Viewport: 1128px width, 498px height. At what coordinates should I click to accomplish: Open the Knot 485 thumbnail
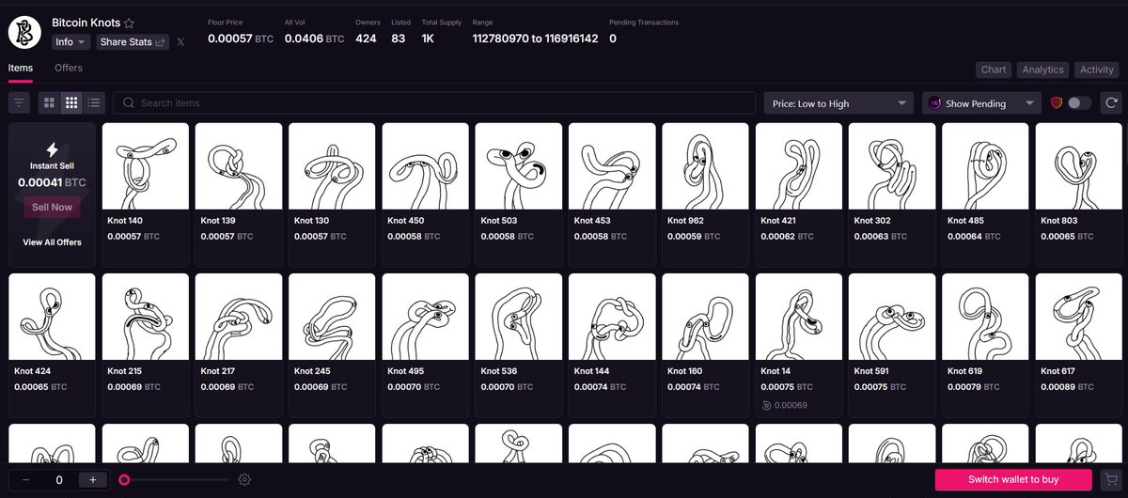coord(985,166)
